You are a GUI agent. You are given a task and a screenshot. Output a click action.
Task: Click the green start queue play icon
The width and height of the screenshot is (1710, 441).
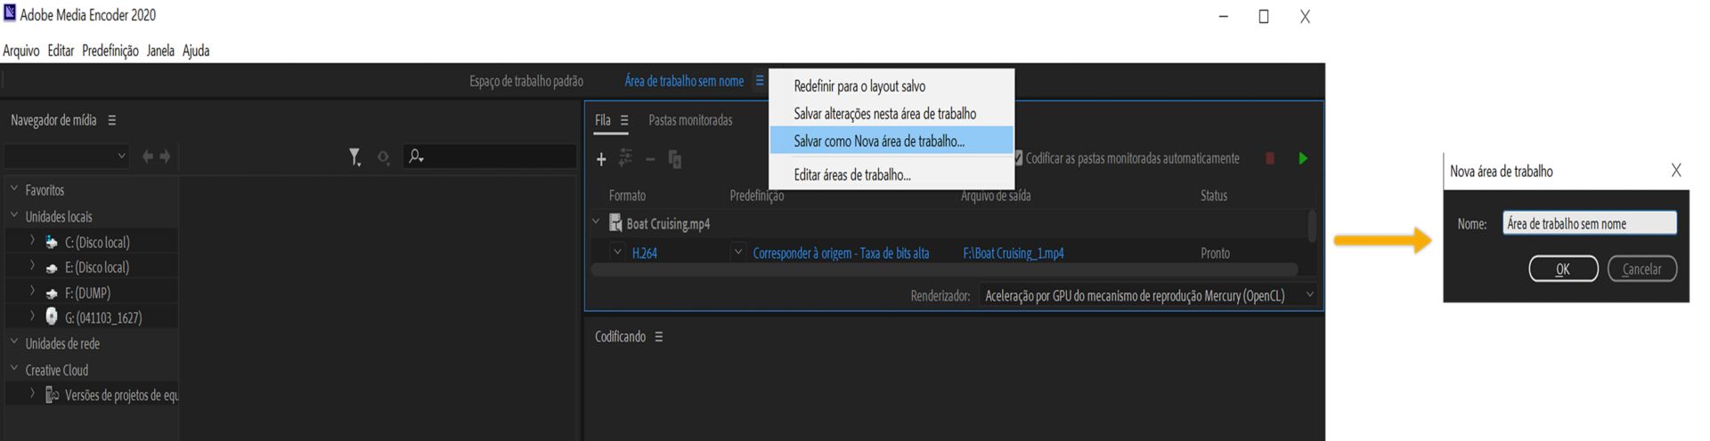click(x=1303, y=158)
